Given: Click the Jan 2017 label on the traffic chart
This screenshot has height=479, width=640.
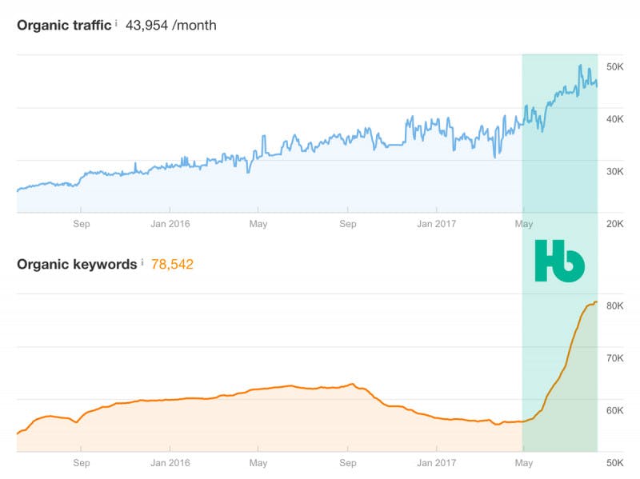Looking at the screenshot, I should [436, 224].
